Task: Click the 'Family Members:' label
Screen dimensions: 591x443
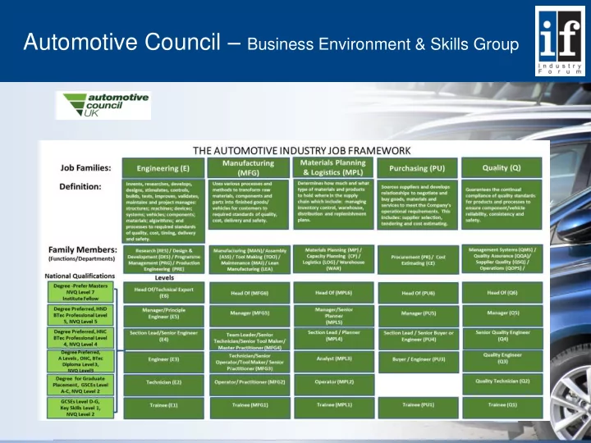Action: [x=83, y=249]
